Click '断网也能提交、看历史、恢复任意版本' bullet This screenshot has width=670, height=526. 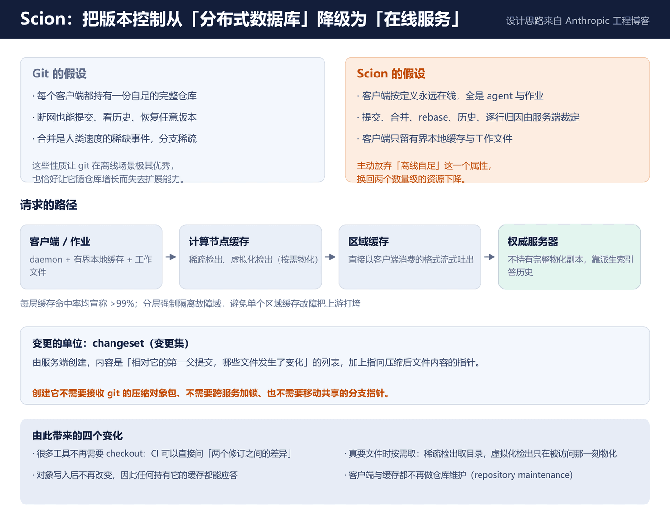pos(114,117)
